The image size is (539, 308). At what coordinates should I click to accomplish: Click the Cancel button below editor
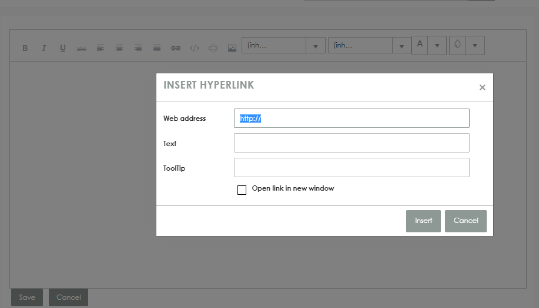[x=68, y=297]
